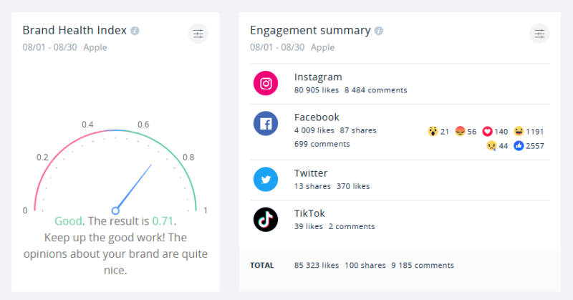573x300 pixels.
Task: Click the gauge needle pivot point
Action: coord(115,211)
